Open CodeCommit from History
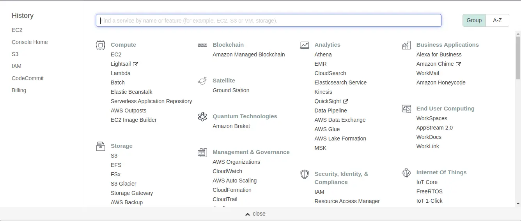This screenshot has width=521, height=221. pyautogui.click(x=28, y=78)
